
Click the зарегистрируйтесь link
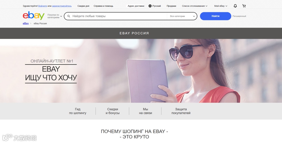pos(62,6)
